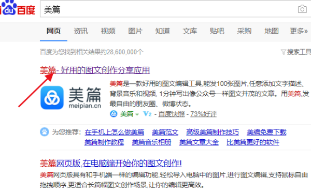
Task: Switch to the 视频 tab
Action: (x=108, y=31)
